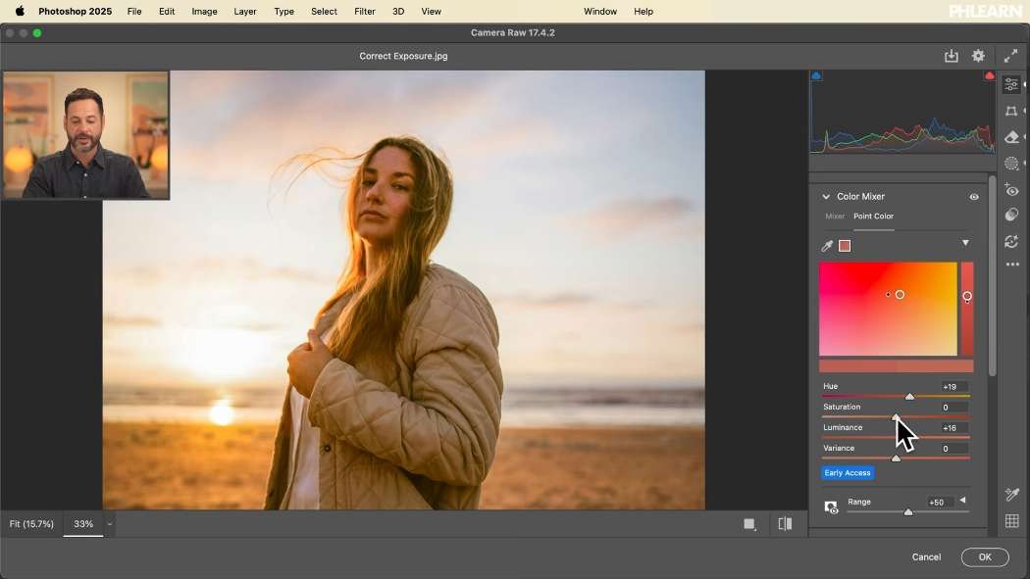Select the Point Color tab
The image size is (1030, 579).
873,217
